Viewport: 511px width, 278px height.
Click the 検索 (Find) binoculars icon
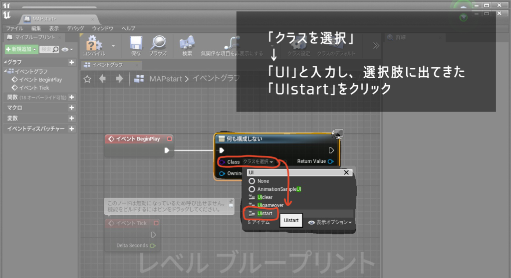point(187,44)
